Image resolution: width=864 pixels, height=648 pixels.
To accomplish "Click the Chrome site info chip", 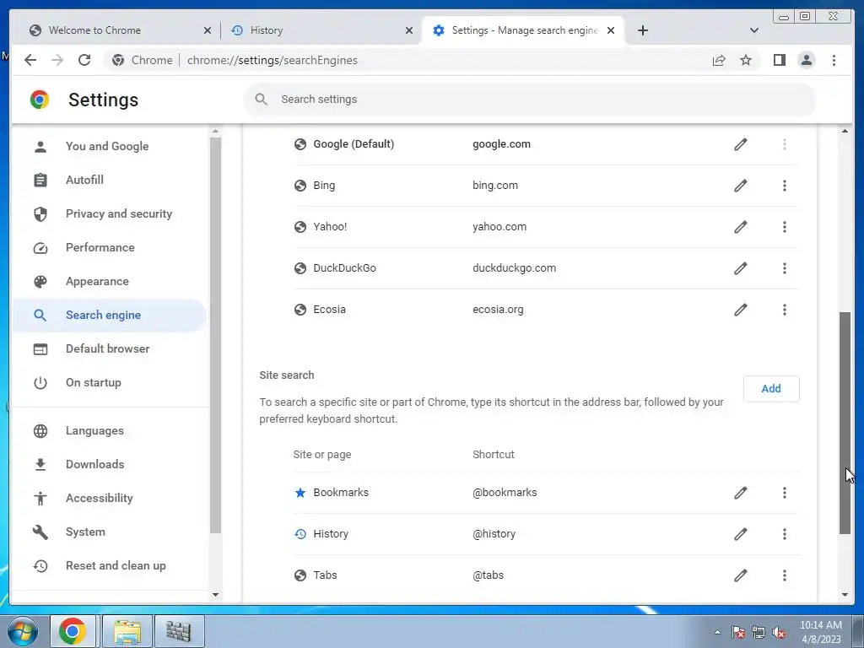I will coord(142,60).
